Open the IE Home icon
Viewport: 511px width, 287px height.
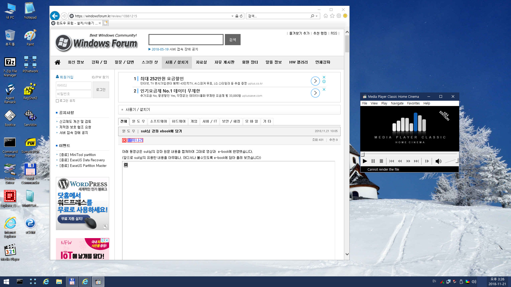[326, 16]
